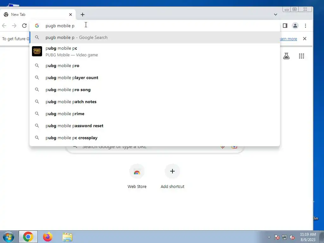The width and height of the screenshot is (324, 243).
Task: Select 'pubg mobile player count' suggestion
Action: (x=155, y=78)
